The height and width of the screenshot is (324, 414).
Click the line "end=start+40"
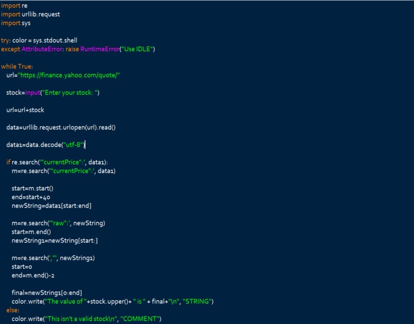pos(31,197)
